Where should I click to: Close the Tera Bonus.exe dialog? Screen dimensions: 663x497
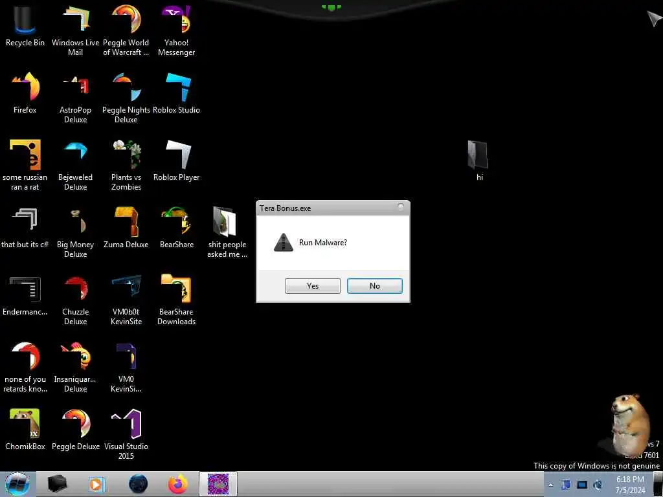tap(400, 207)
